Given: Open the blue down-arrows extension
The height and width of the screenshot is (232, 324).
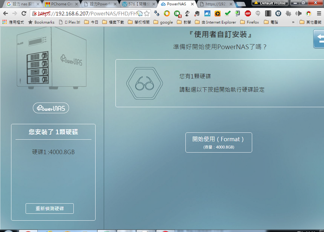Looking at the screenshot, I should click(x=157, y=14).
